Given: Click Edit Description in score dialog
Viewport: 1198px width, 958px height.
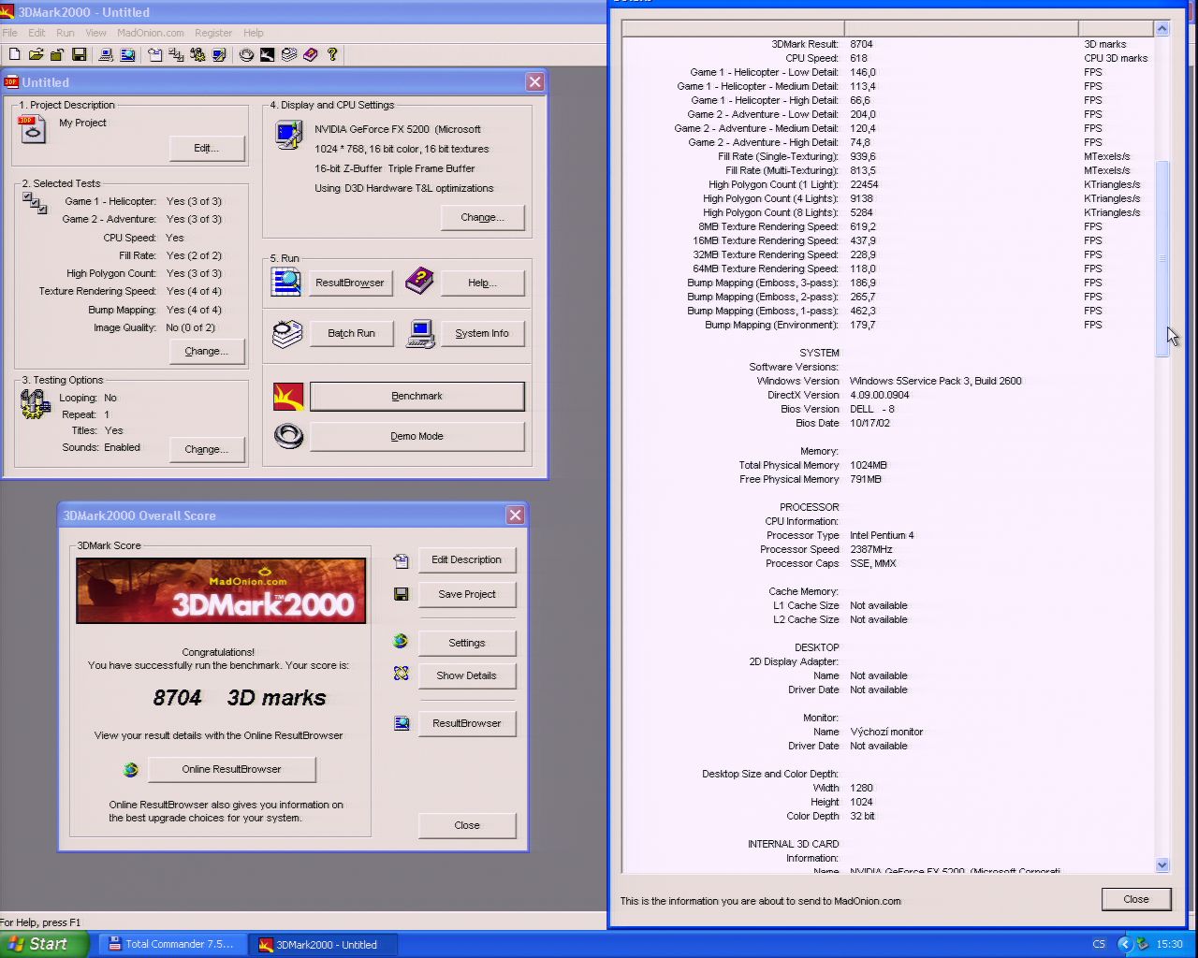Looking at the screenshot, I should tap(467, 559).
